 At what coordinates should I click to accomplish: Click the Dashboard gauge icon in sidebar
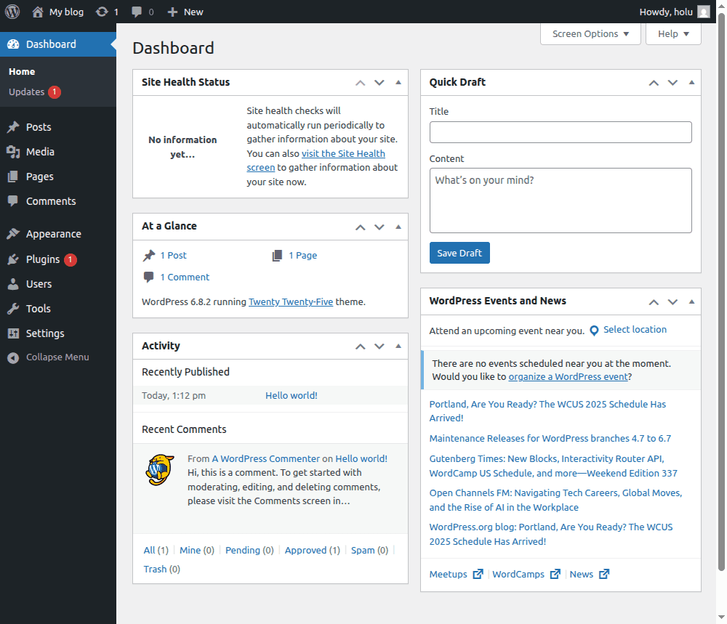coord(13,44)
